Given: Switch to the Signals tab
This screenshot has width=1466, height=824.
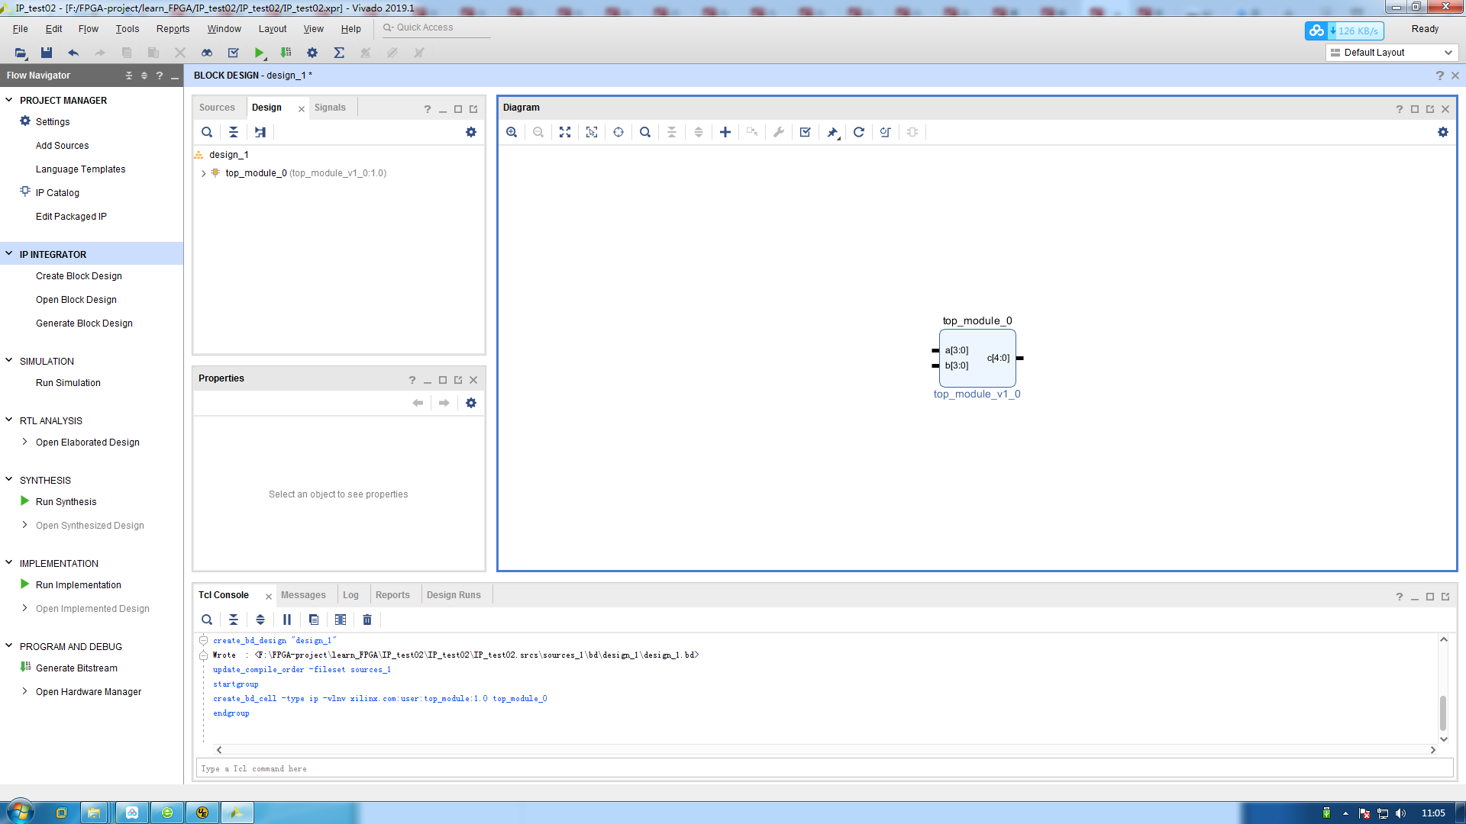Looking at the screenshot, I should (x=330, y=108).
